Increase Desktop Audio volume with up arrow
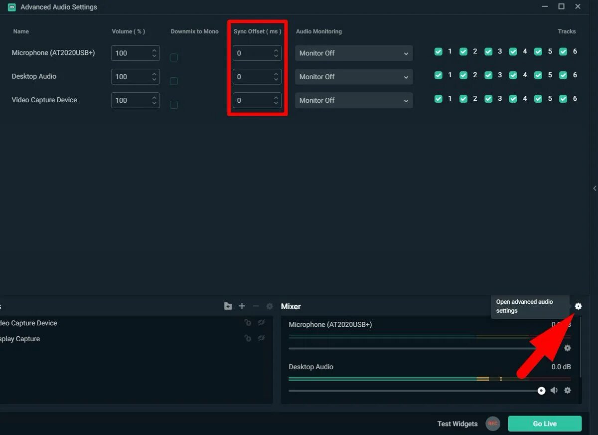This screenshot has width=598, height=435. tap(154, 73)
